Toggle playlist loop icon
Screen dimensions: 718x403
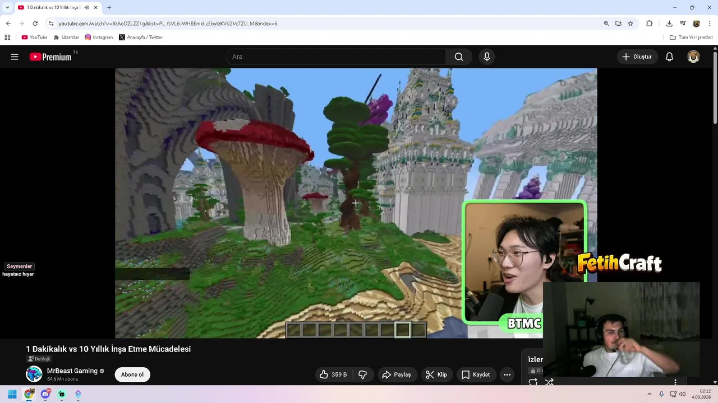pos(533,382)
